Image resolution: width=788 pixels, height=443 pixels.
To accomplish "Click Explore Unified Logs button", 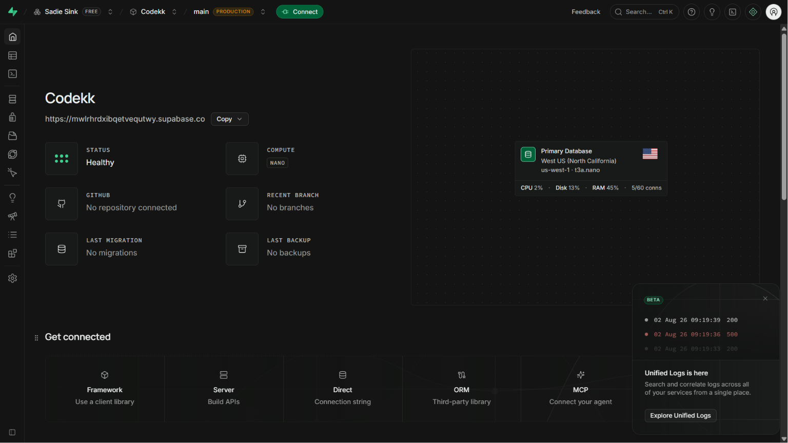I will click(680, 415).
